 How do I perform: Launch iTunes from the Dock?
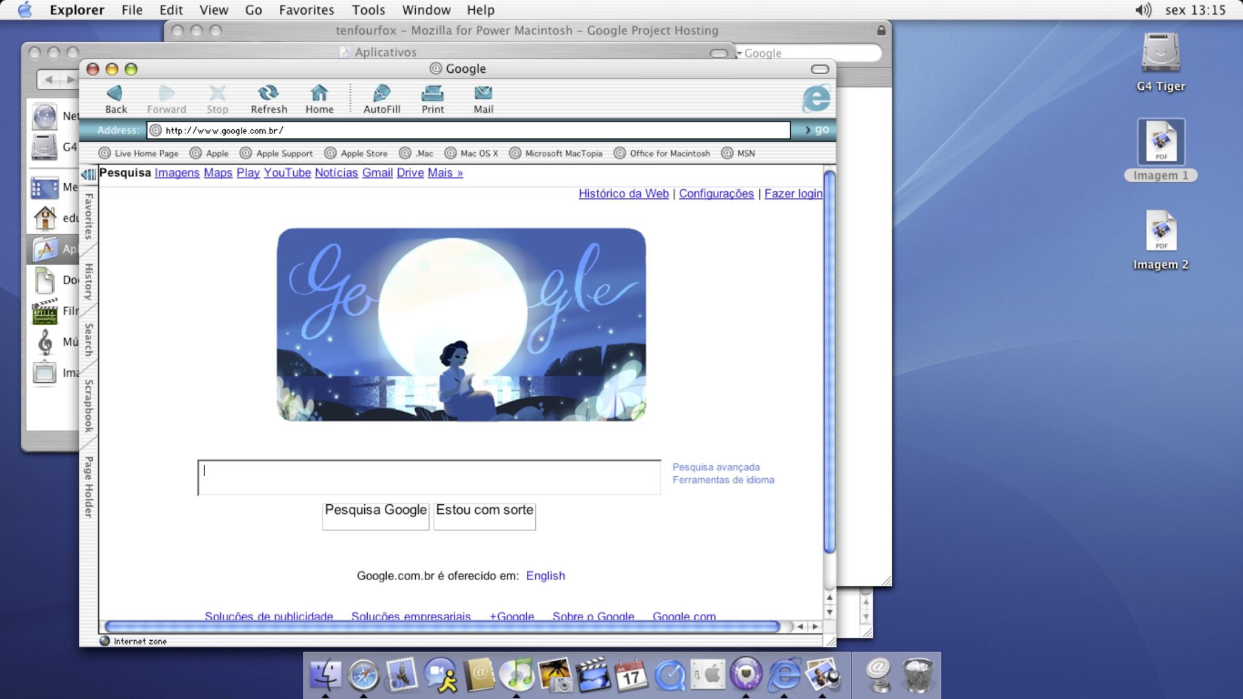[x=517, y=675]
